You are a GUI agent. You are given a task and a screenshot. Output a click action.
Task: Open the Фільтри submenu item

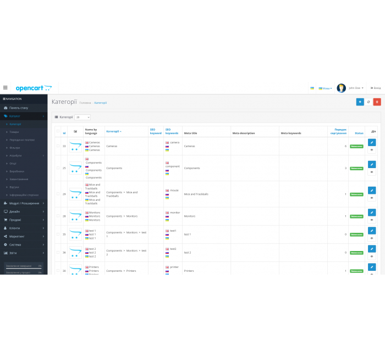24,148
